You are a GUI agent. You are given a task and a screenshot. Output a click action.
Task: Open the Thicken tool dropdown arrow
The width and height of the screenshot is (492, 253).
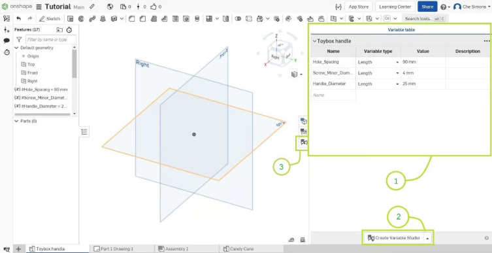point(122,19)
